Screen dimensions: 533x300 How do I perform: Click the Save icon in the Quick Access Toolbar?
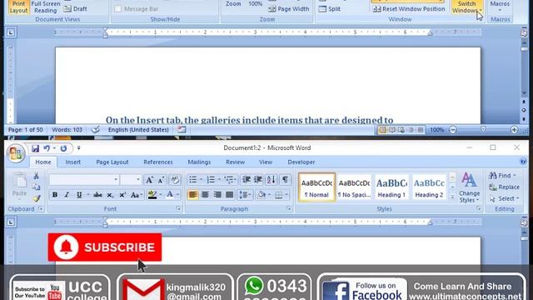[35, 148]
